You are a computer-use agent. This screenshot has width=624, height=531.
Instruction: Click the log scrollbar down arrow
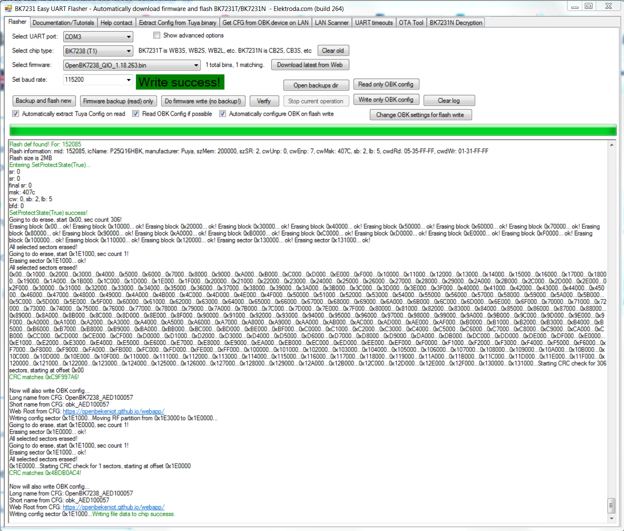coord(612,519)
